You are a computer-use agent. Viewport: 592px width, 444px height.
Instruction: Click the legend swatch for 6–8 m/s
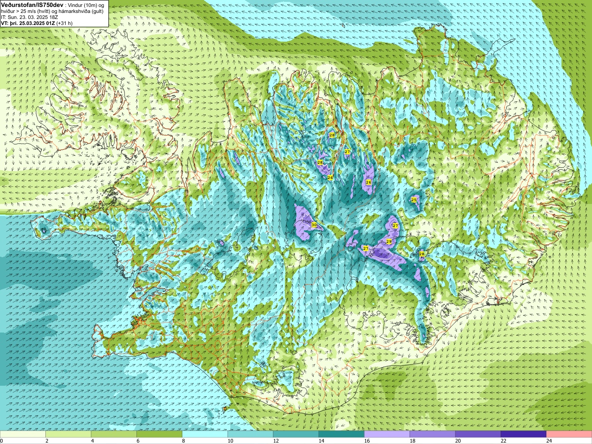click(x=160, y=434)
